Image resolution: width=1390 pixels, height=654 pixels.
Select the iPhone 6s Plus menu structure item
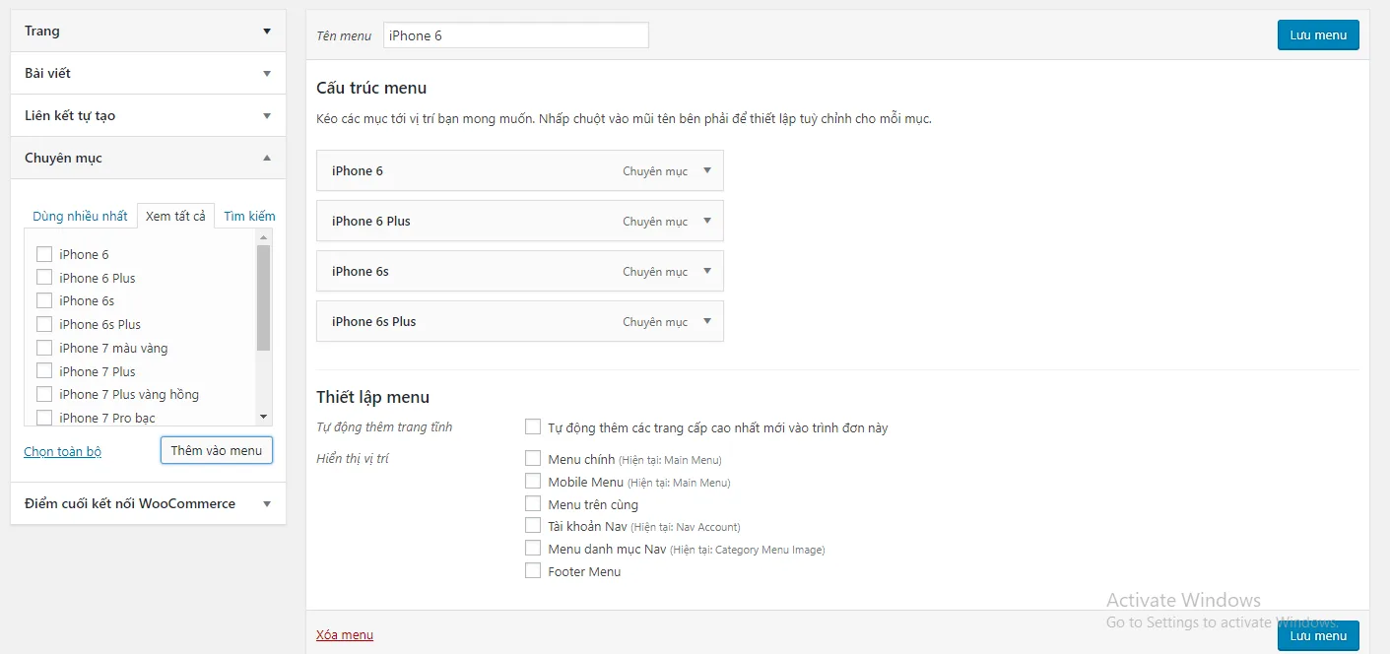pyautogui.click(x=520, y=321)
